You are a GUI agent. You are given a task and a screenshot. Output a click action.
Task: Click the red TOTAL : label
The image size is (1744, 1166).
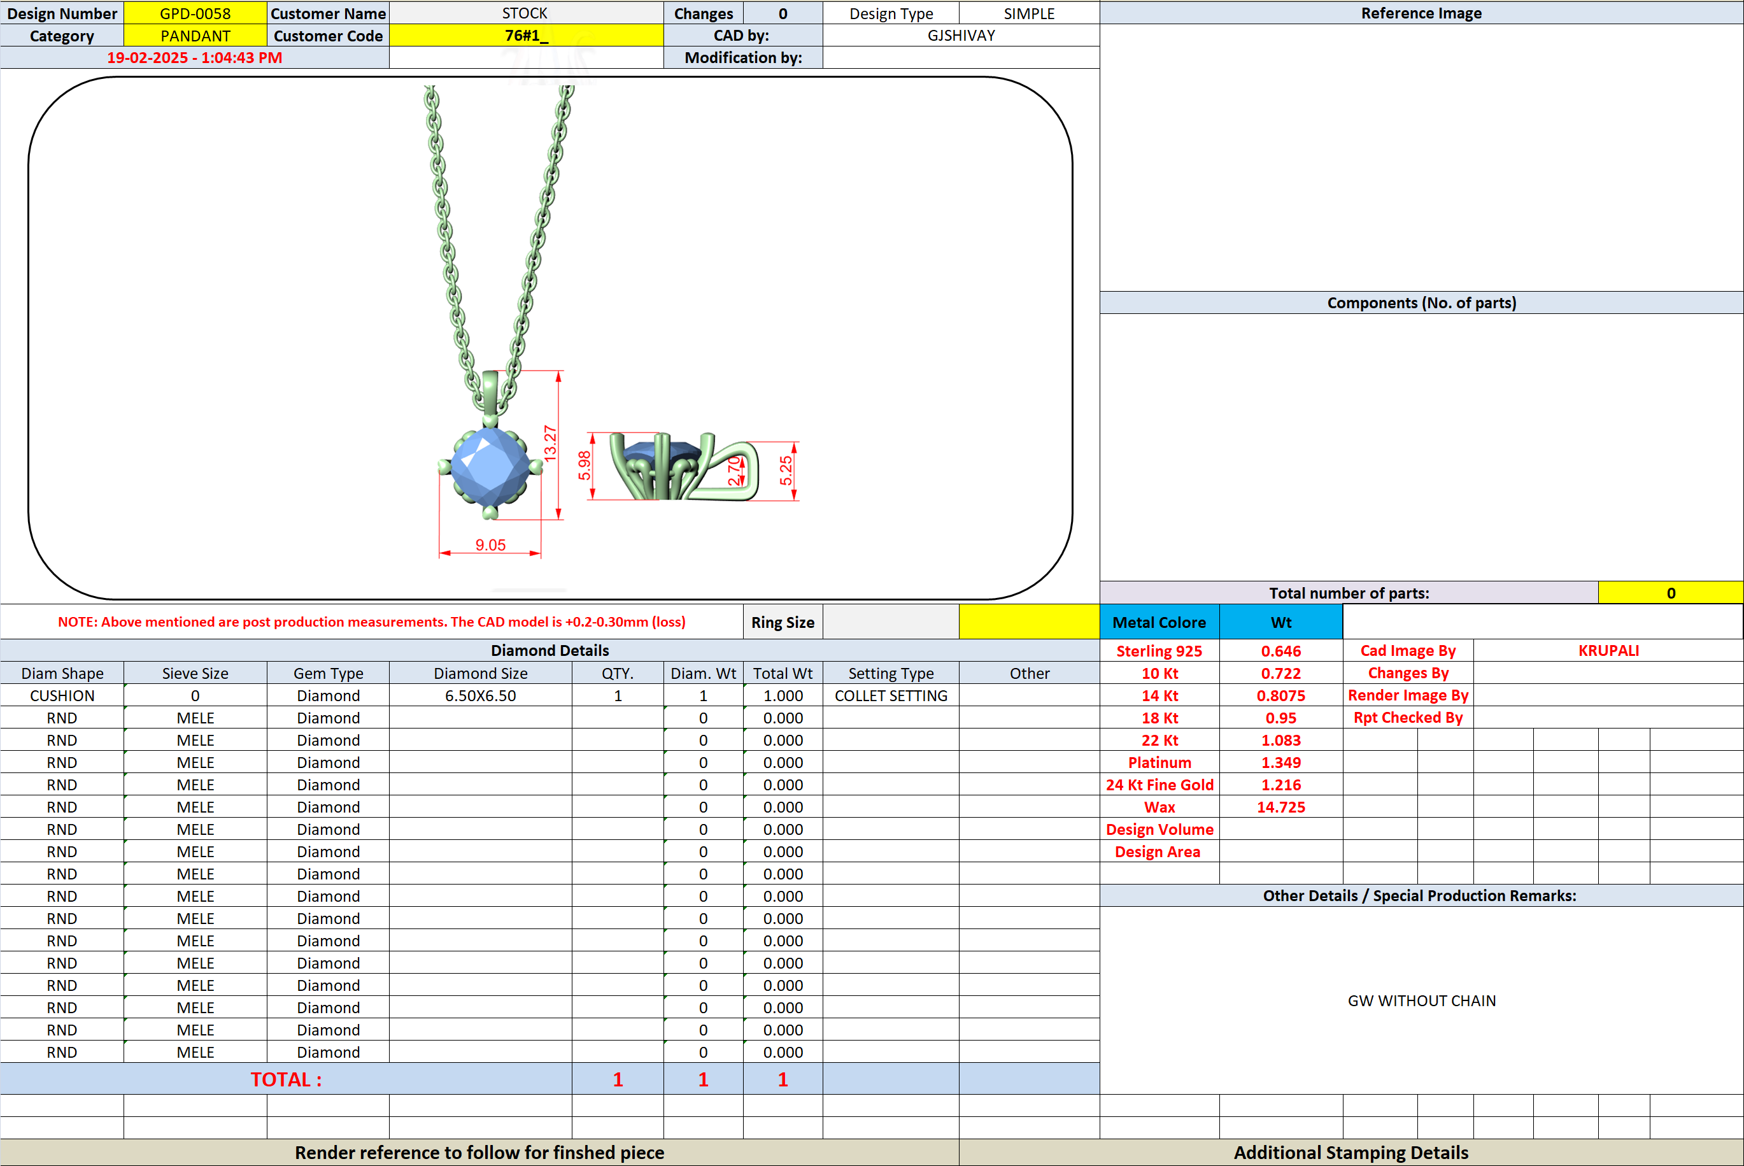286,1079
